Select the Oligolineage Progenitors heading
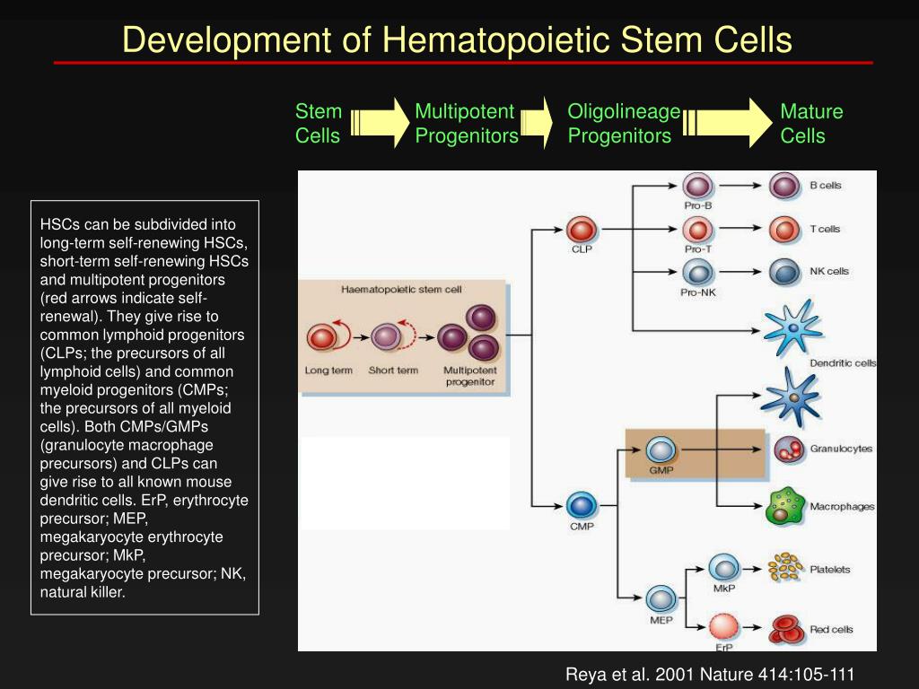Screen dimensions: 919x689 tap(623, 124)
